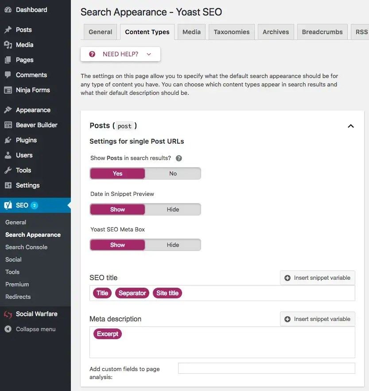This screenshot has width=369, height=391.
Task: Open Insert snippet variable for SEO title
Action: [x=318, y=278]
